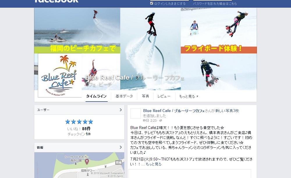Click the five-star rating icons
Screen dimensions: 291x178
(79, 122)
